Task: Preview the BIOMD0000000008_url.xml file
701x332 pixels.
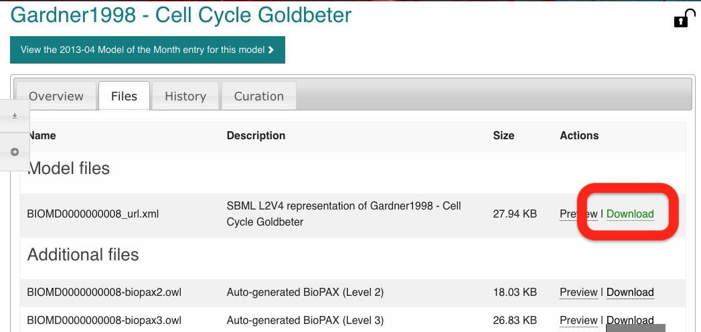Action: [x=578, y=214]
